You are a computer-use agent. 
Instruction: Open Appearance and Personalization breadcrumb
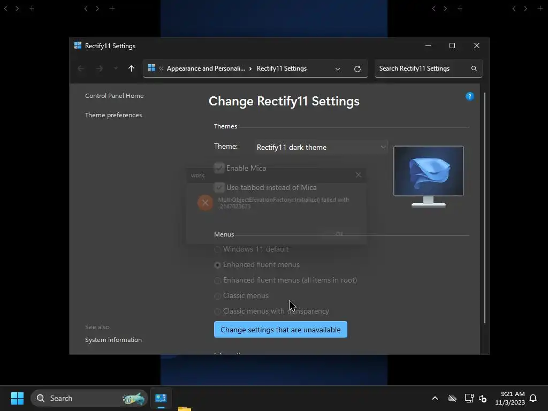(x=206, y=68)
